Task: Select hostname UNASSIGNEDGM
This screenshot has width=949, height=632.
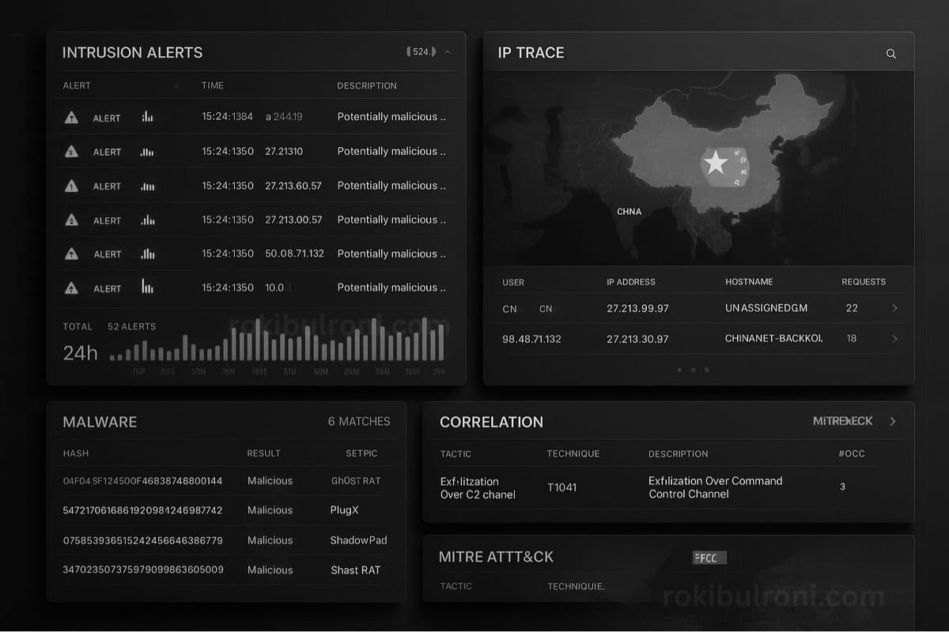Action: [766, 308]
